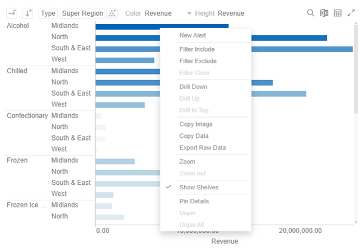Toggle the Show Shelves checked option
The image size is (360, 252).
point(199,187)
